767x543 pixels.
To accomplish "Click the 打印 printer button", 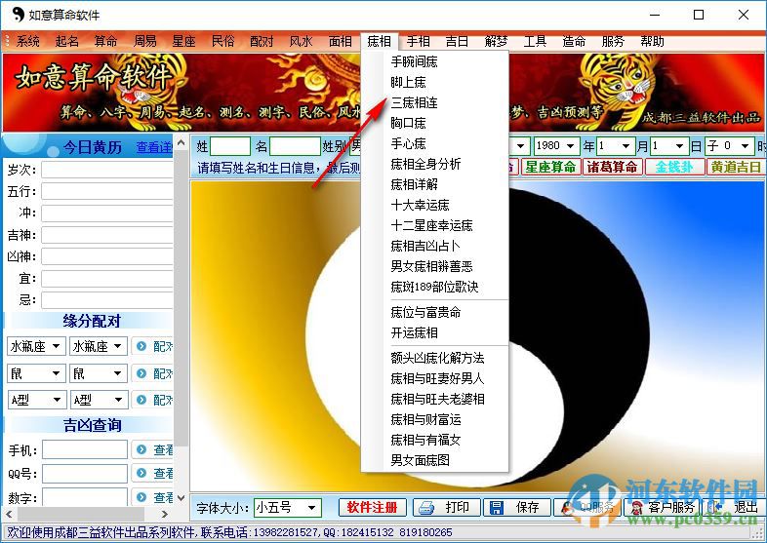I will (x=447, y=507).
